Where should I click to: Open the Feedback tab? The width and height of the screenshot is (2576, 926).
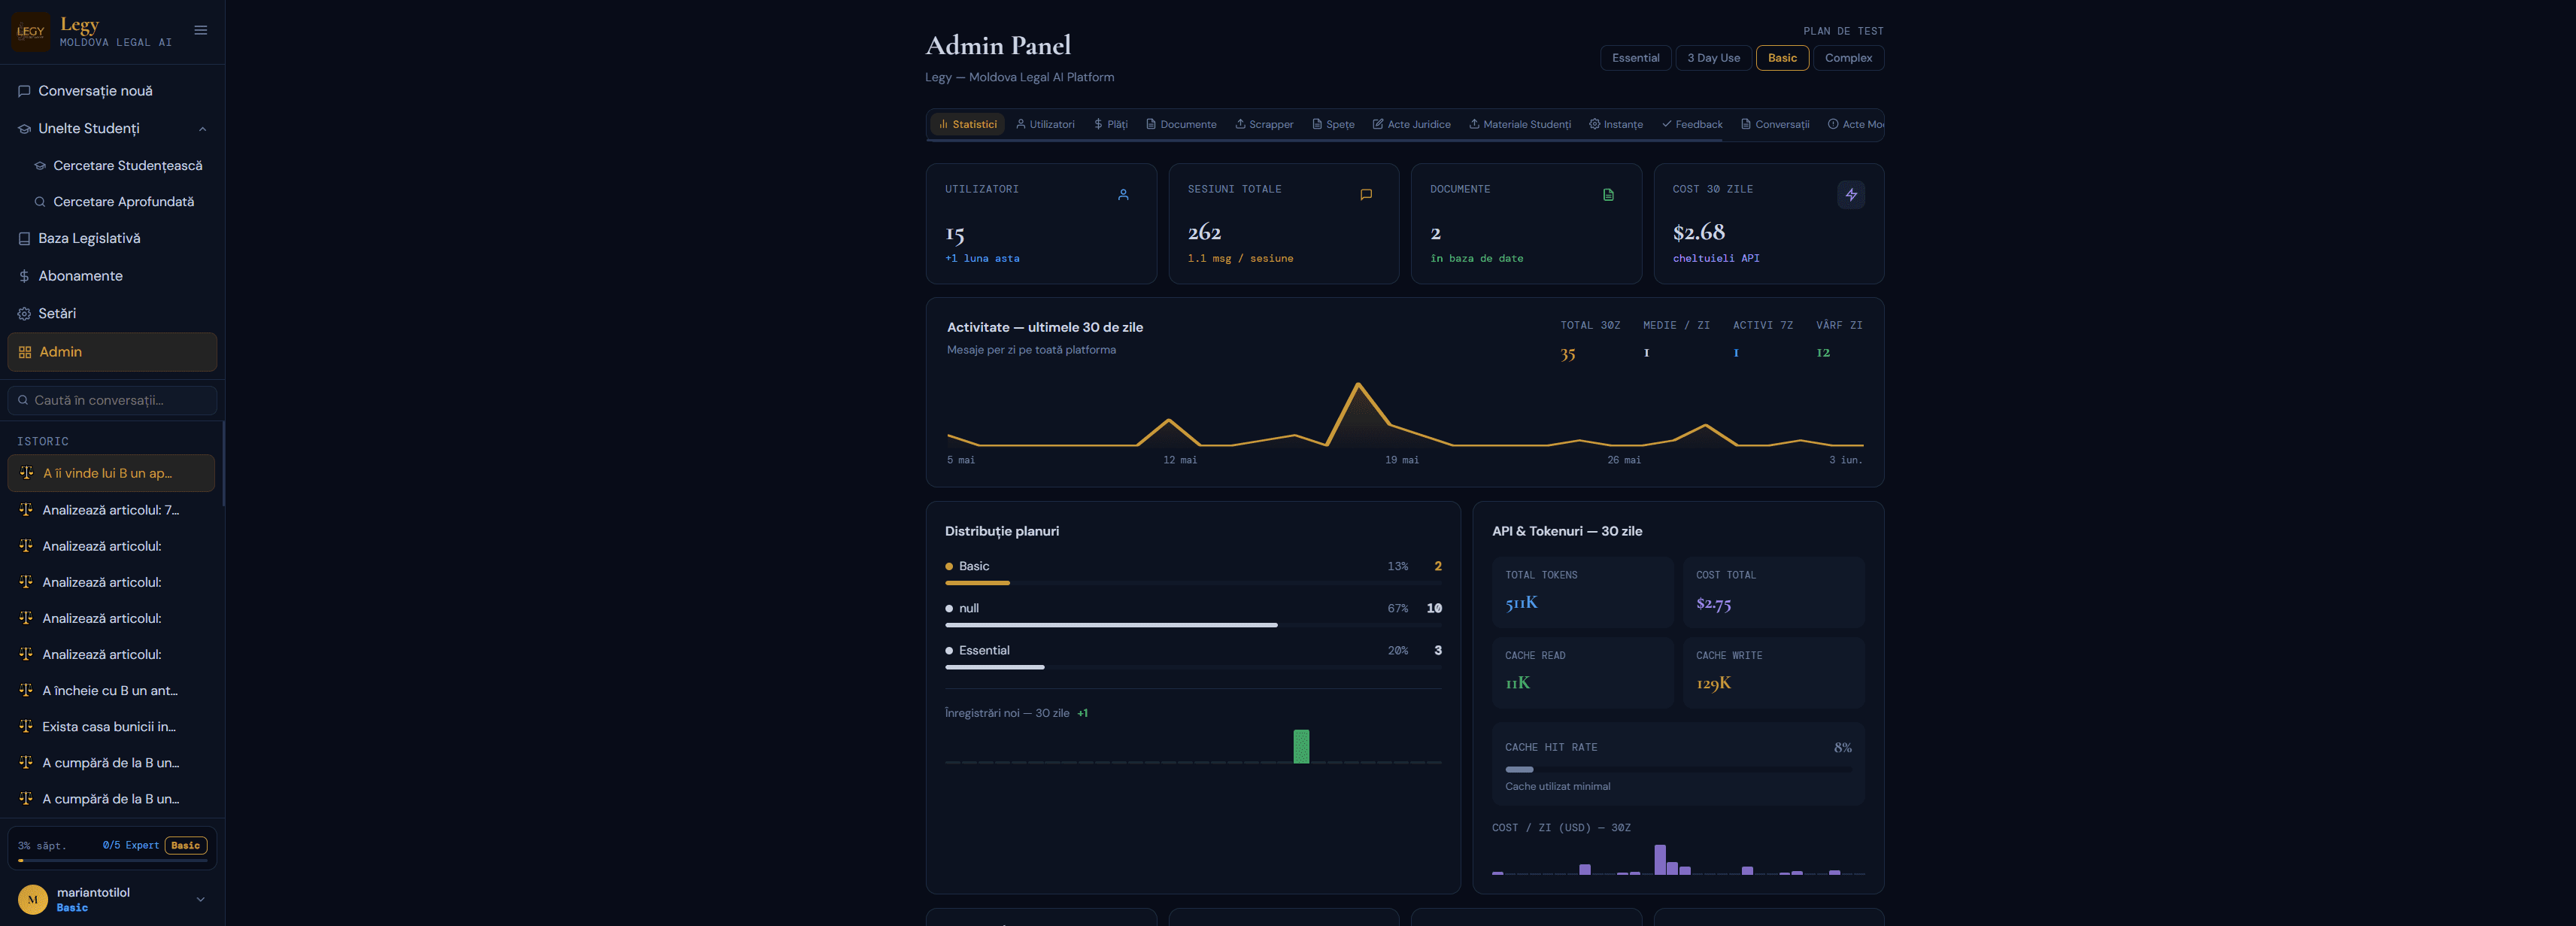[1692, 124]
